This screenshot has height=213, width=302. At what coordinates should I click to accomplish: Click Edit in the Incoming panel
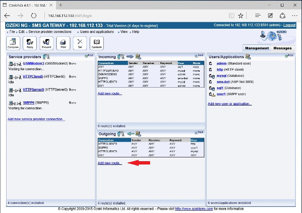point(199,56)
